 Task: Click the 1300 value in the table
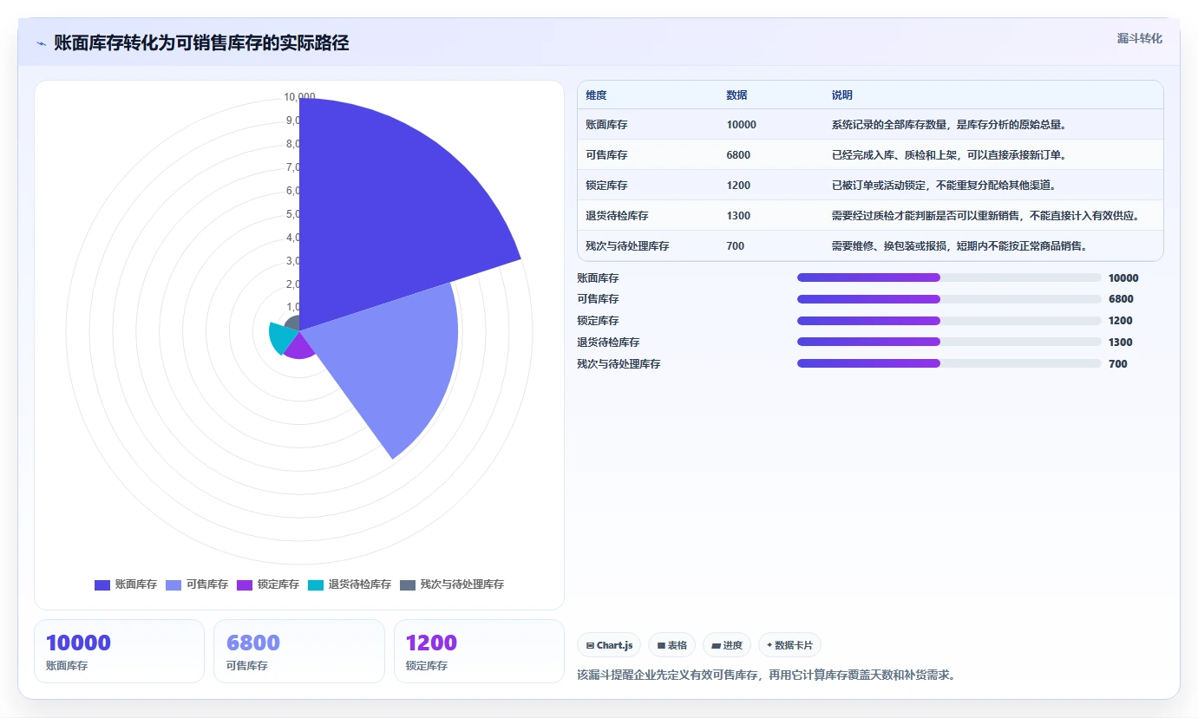tap(738, 216)
